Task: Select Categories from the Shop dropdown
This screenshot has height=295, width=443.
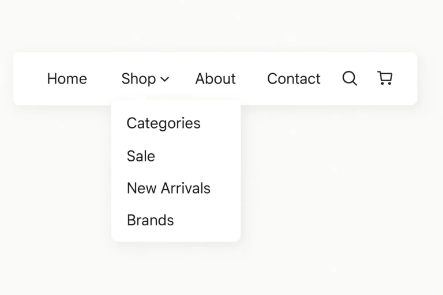Action: [x=163, y=123]
